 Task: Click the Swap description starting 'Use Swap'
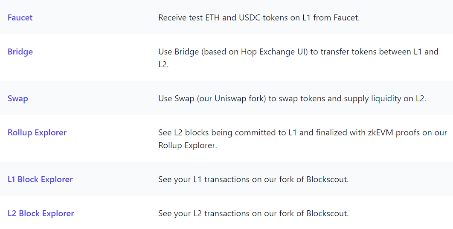tap(292, 98)
